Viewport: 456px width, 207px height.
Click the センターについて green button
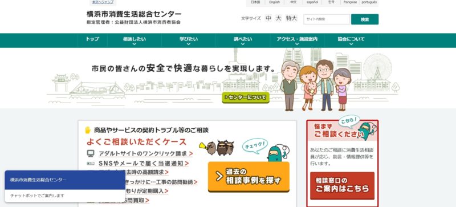point(246,98)
